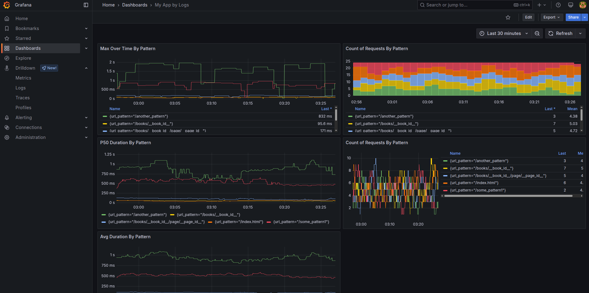Viewport: 589px width, 293px height.
Task: Click the Edit dashboard button
Action: point(528,17)
